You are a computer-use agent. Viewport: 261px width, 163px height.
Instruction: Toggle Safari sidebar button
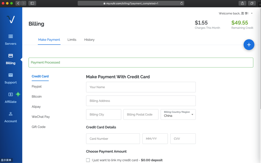coord(32,3)
